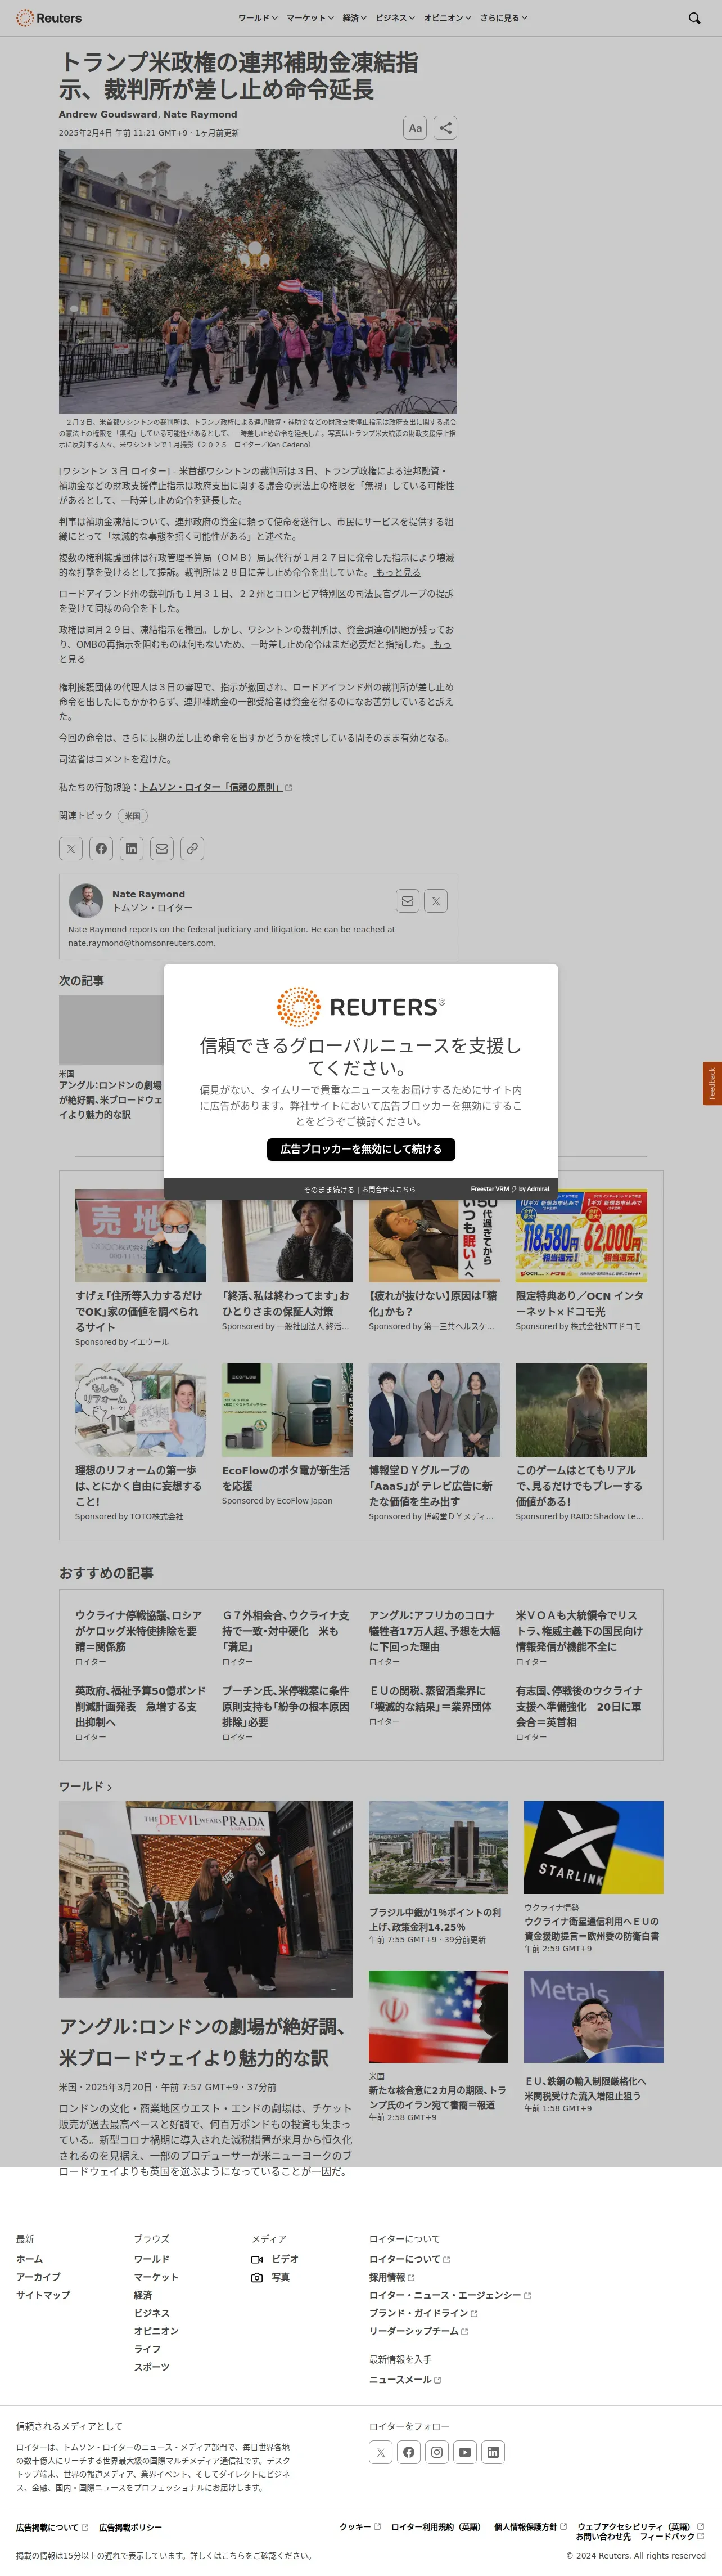The height and width of the screenshot is (2576, 722).
Task: Share article on LinkedIn below topics
Action: click(x=131, y=849)
